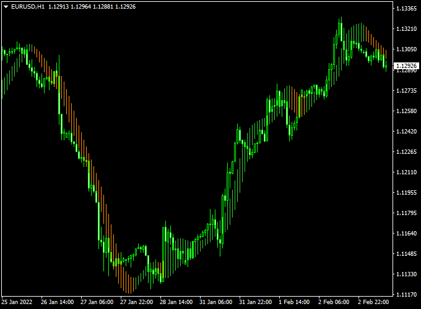Click the 31 Jan 06:00 time label
The image size is (421, 309).
click(x=216, y=302)
